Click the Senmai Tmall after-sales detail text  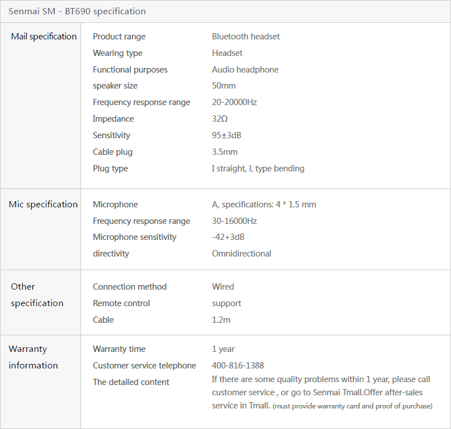pyautogui.click(x=321, y=392)
